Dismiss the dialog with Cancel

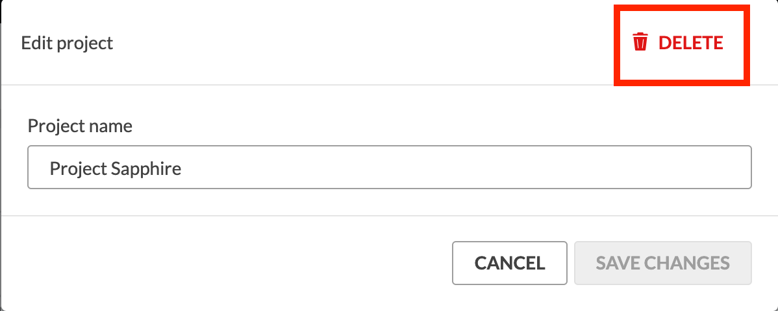click(510, 263)
